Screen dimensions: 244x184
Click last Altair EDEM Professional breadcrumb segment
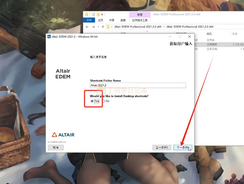(190, 27)
